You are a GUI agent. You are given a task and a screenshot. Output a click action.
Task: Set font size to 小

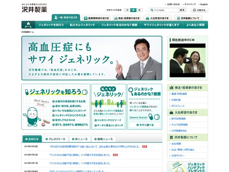tap(127, 10)
